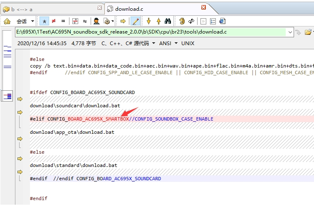Click Copy to other side arrow in toolbar
This screenshot has height=208, width=314.
click(123, 21)
